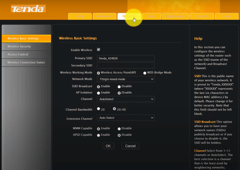Viewport: 240px width, 170px height.
Task: Open the Security tab
Action: click(202, 16)
